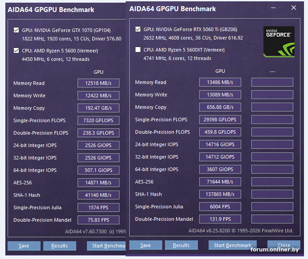This screenshot has height=259, width=308.
Task: Select 656.88 GB/s Memory Copy value
Action: pos(220,107)
